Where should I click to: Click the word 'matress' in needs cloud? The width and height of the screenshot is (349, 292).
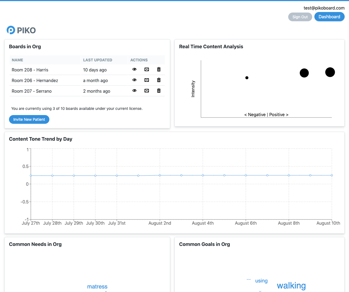(97, 287)
